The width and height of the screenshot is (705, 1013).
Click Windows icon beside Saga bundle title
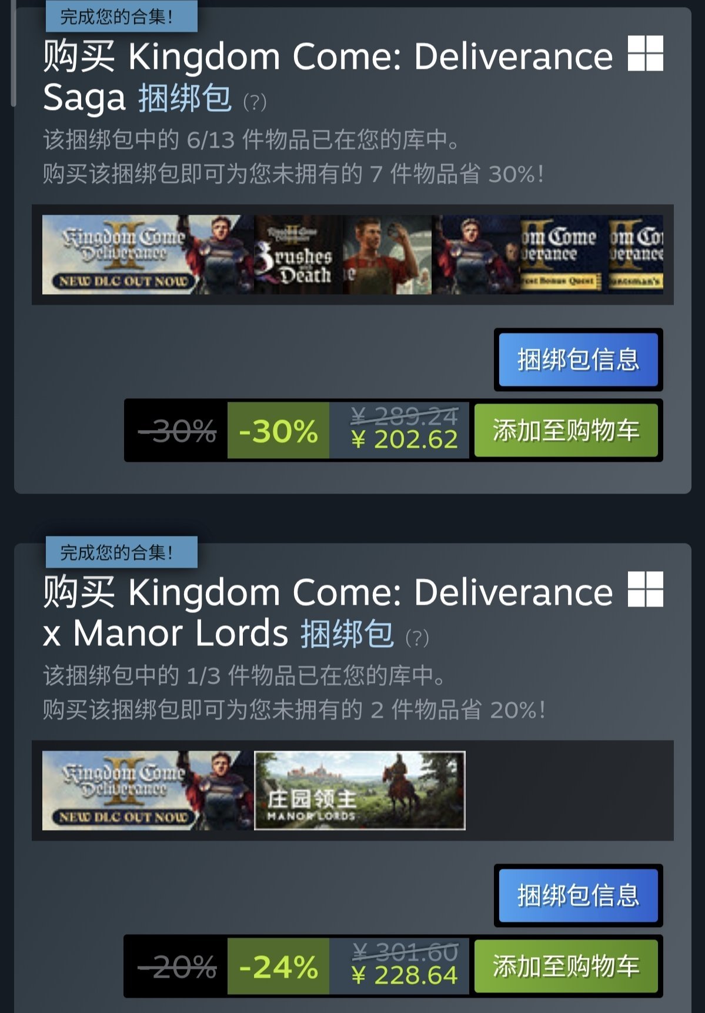pos(645,53)
